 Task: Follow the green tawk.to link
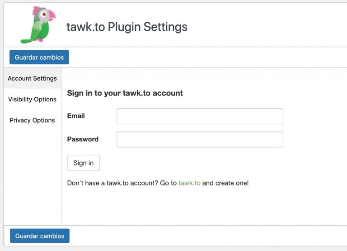click(x=189, y=183)
